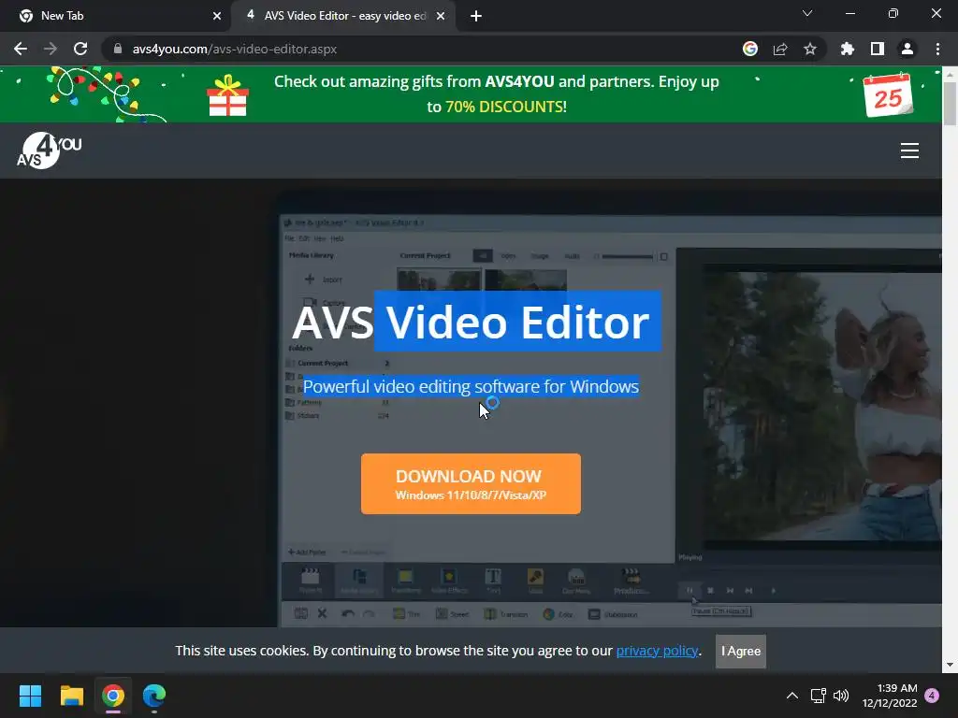Show hidden system tray icons

791,696
